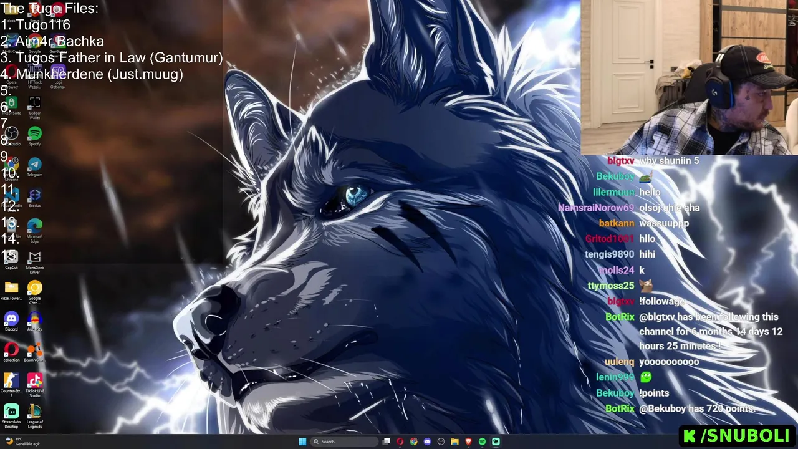Launch Discord from the desktop icon
This screenshot has height=449, width=798.
(x=11, y=322)
